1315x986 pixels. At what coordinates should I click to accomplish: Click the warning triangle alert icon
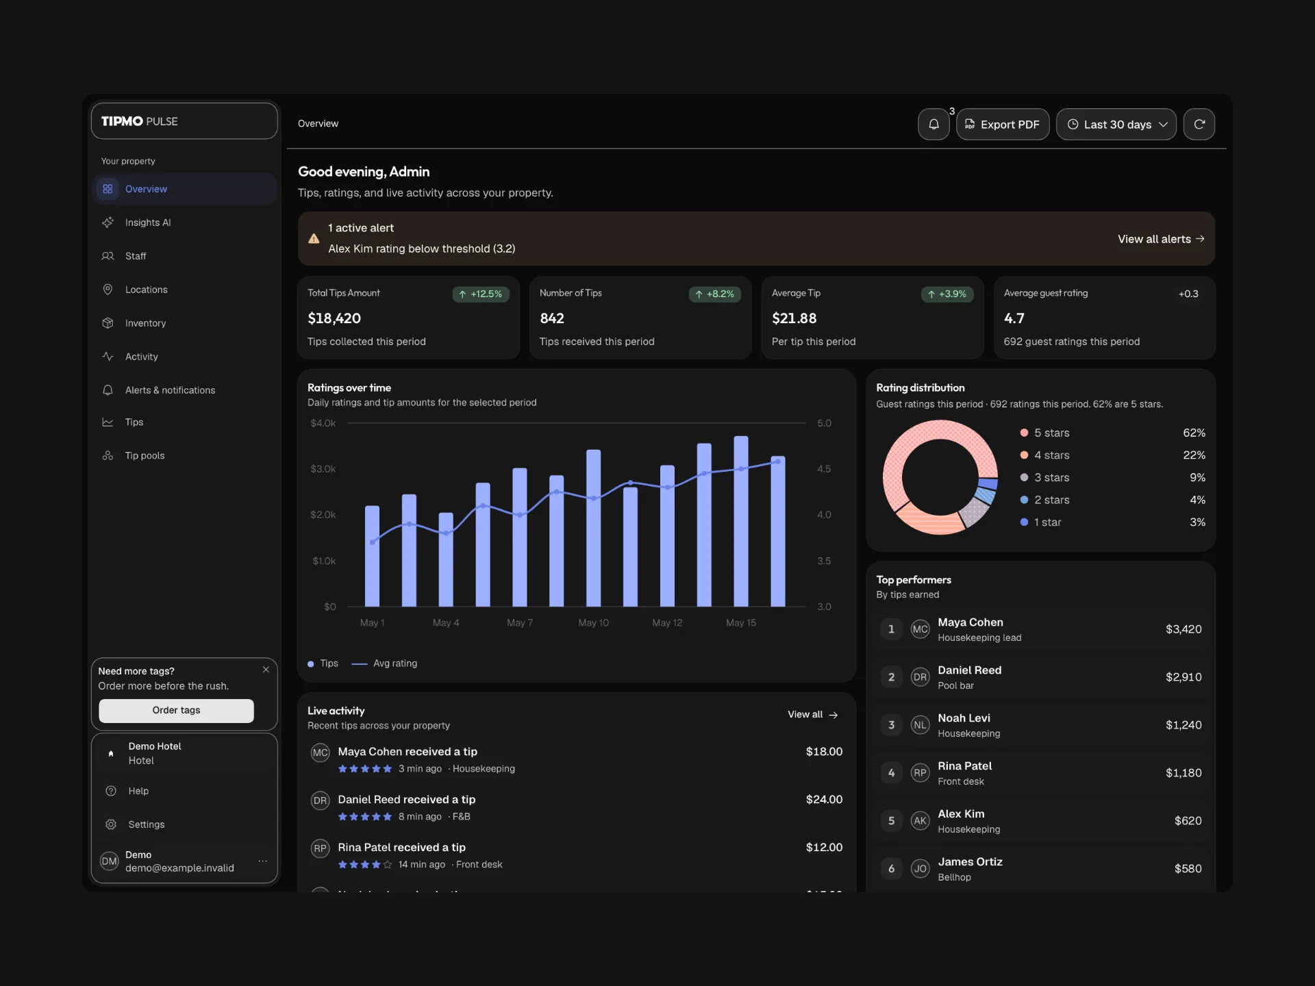point(314,239)
